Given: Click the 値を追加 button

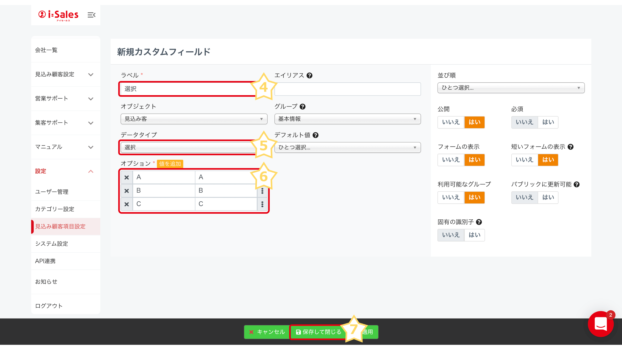Looking at the screenshot, I should tap(170, 164).
